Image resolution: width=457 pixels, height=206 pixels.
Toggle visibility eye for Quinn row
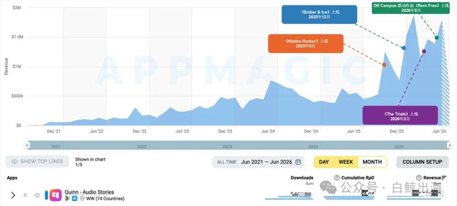(x=37, y=195)
